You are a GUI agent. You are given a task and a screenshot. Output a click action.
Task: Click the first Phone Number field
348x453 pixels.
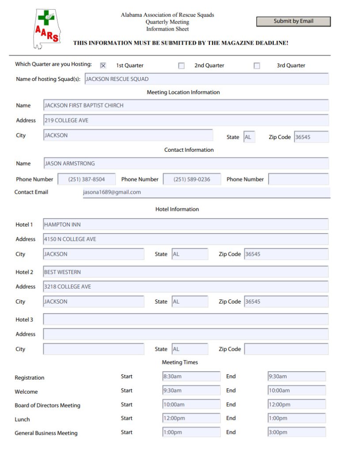87,180
